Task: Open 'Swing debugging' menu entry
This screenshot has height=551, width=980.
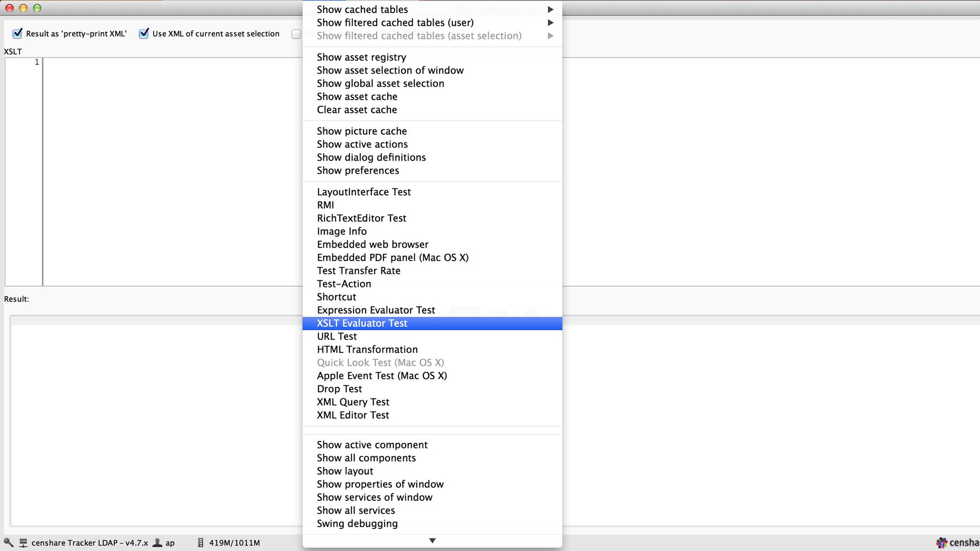Action: [357, 523]
